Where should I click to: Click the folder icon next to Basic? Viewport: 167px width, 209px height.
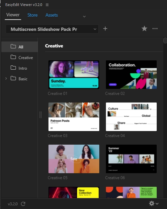[13, 78]
